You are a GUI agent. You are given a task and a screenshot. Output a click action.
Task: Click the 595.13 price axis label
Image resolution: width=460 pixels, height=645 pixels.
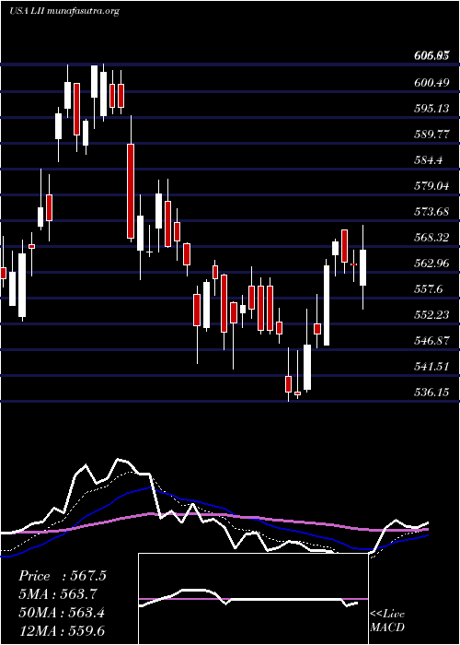click(431, 109)
